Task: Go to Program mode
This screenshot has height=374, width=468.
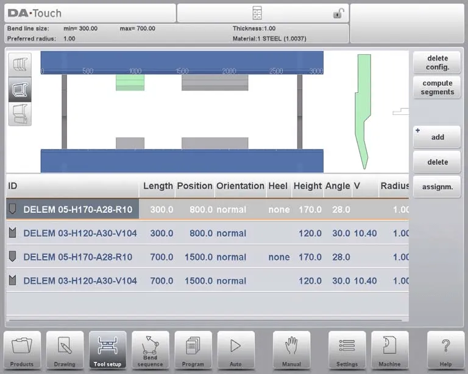Action: [193, 350]
